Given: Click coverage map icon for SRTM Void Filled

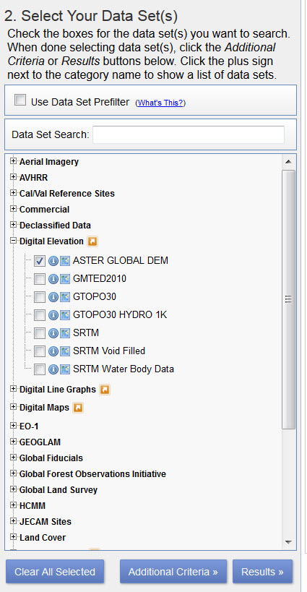Looking at the screenshot, I should click(x=65, y=351).
